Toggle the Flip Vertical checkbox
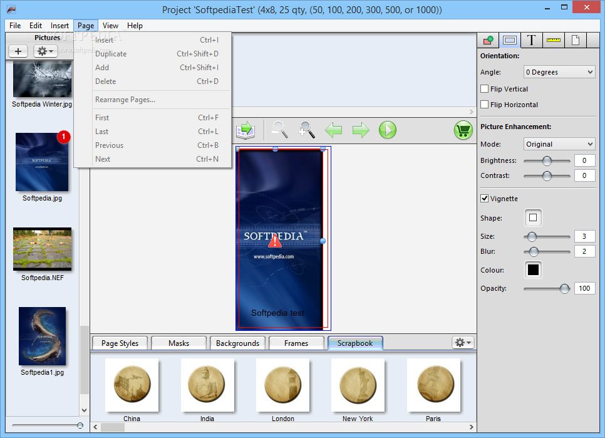 click(x=485, y=89)
